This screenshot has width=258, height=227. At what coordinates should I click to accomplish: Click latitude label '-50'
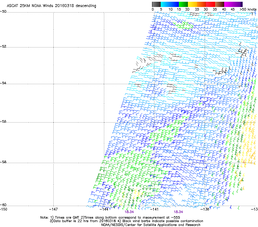pos(3,12)
